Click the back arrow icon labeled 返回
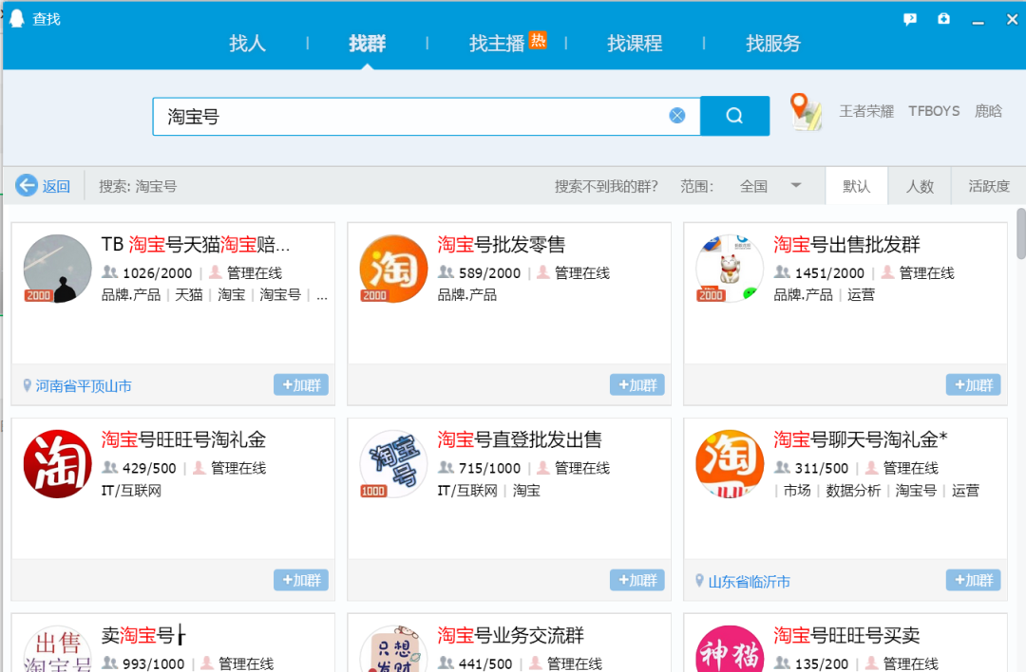1026x672 pixels. pos(27,186)
